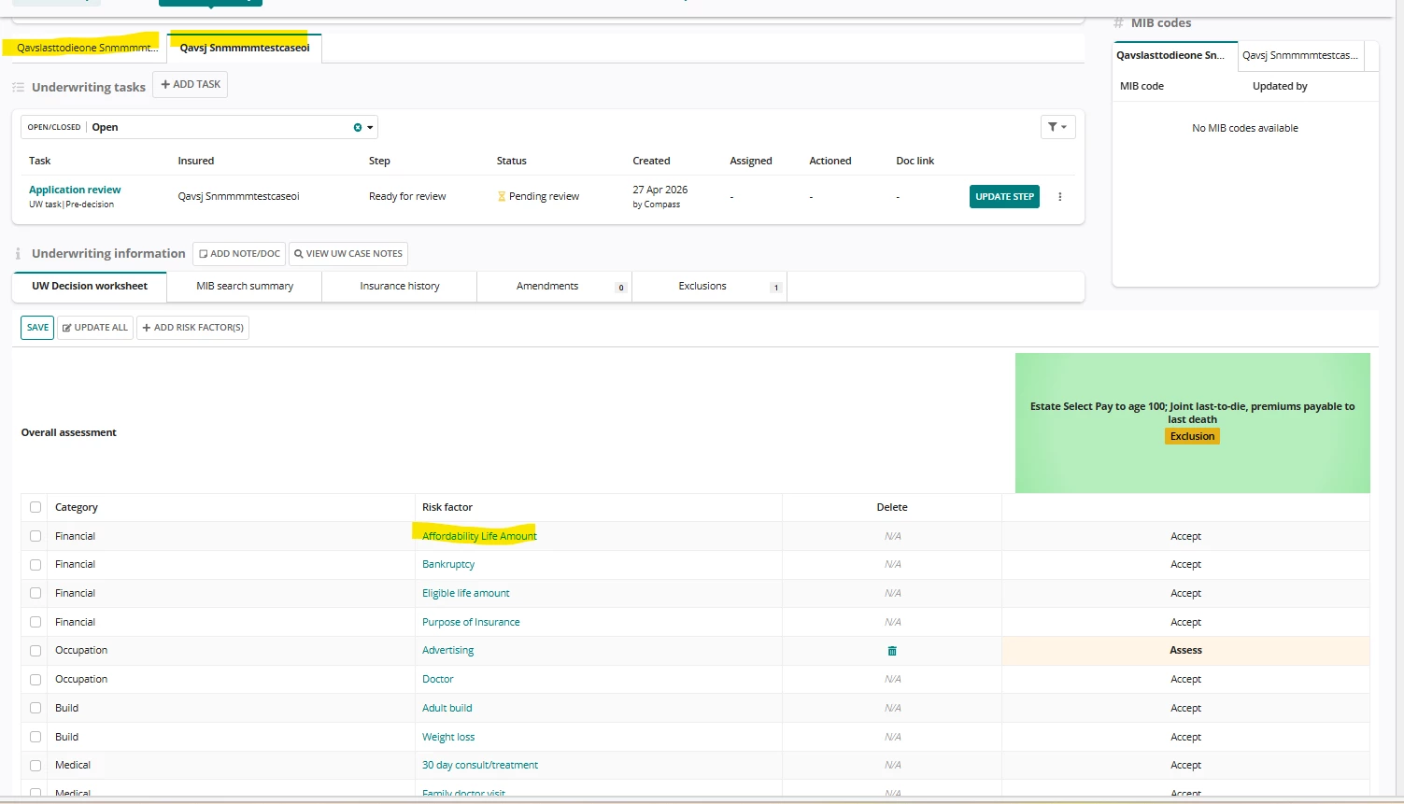1404x804 pixels.
Task: Open Eligible life amount risk factor
Action: point(466,593)
